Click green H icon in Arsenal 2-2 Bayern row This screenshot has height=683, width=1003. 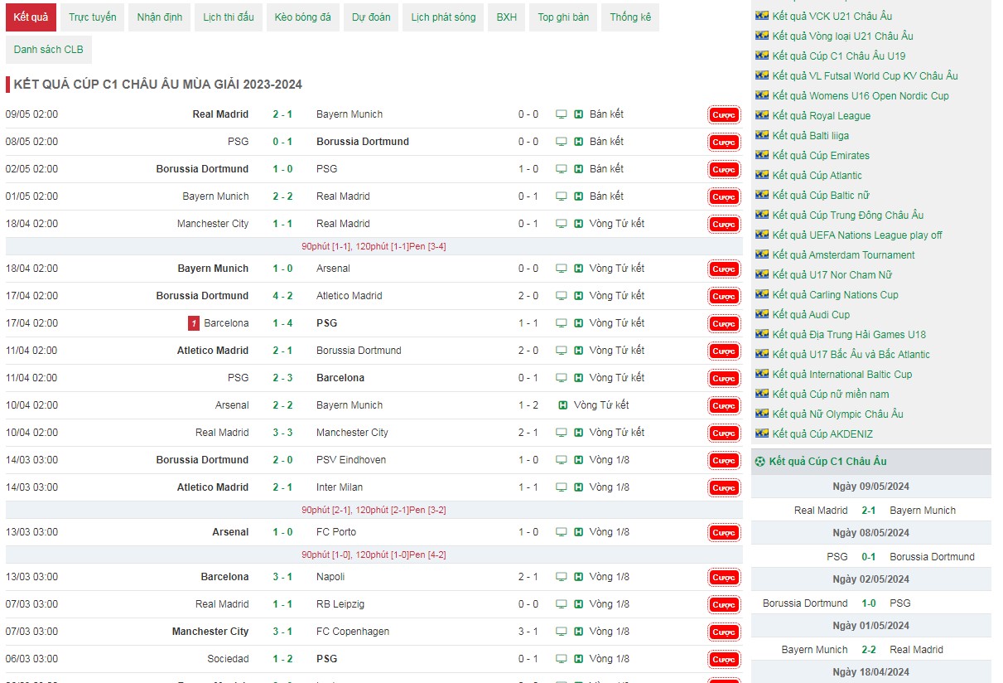pos(563,405)
